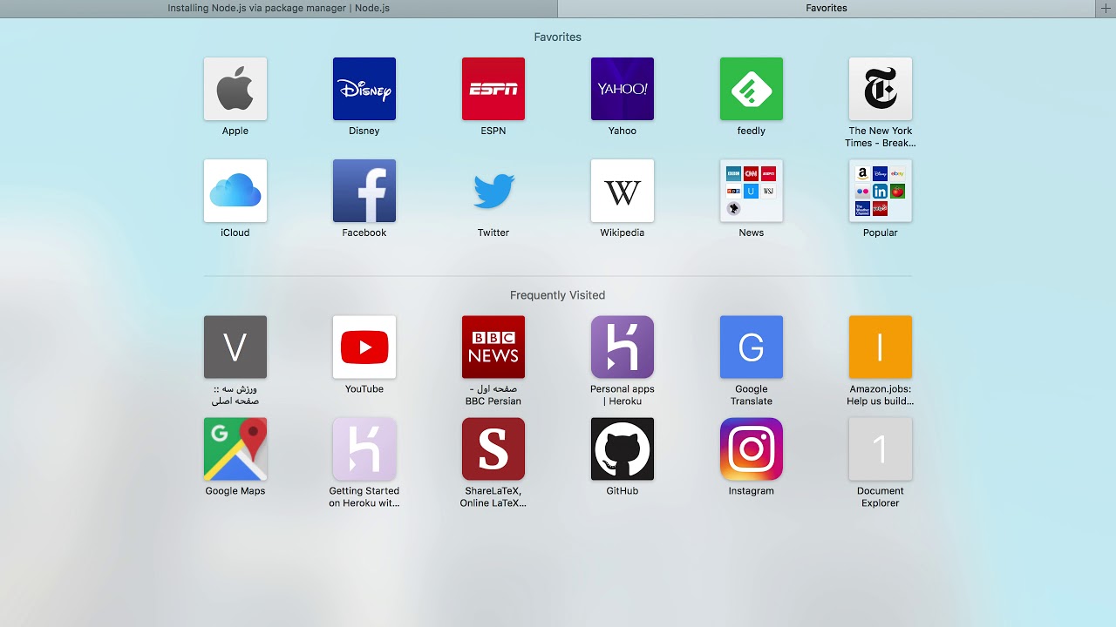This screenshot has width=1116, height=627.
Task: Open the Apple favorite icon
Action: pyautogui.click(x=235, y=89)
